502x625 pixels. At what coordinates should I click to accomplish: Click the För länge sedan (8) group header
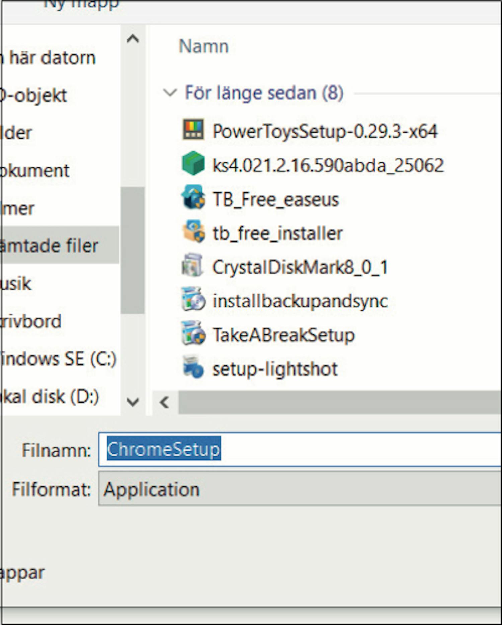click(264, 93)
